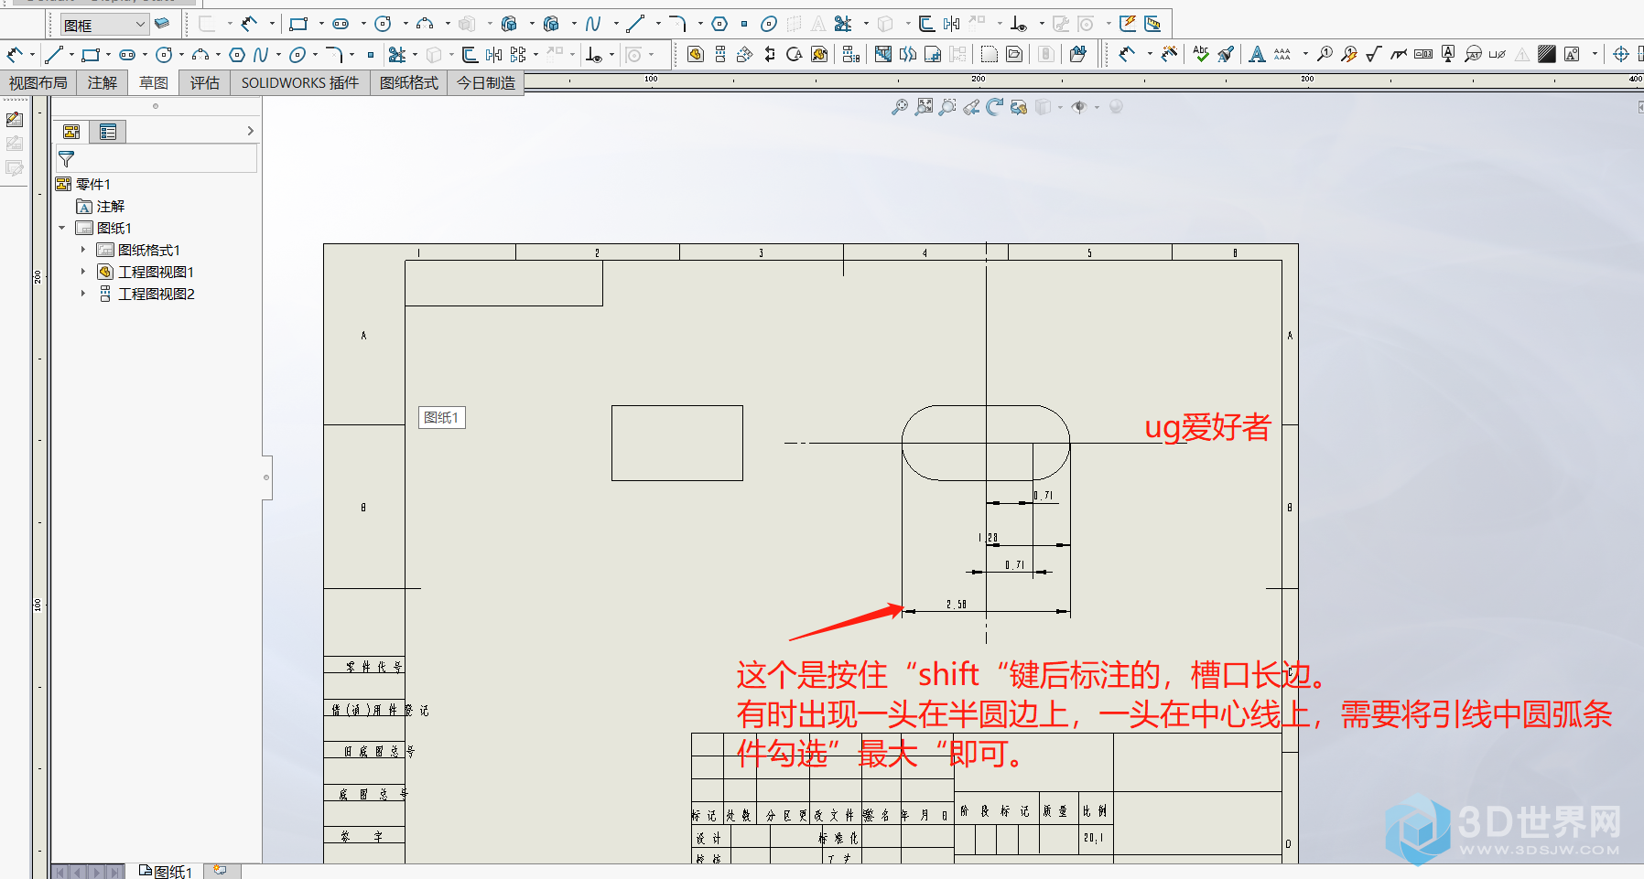The height and width of the screenshot is (879, 1644).
Task: Click the Model Items icon
Action: click(1170, 55)
